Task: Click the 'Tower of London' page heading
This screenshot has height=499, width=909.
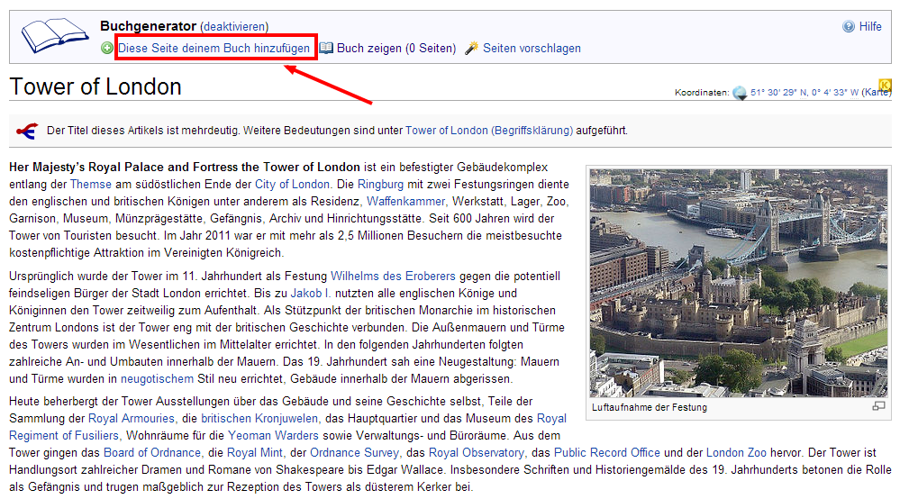Action: [95, 87]
